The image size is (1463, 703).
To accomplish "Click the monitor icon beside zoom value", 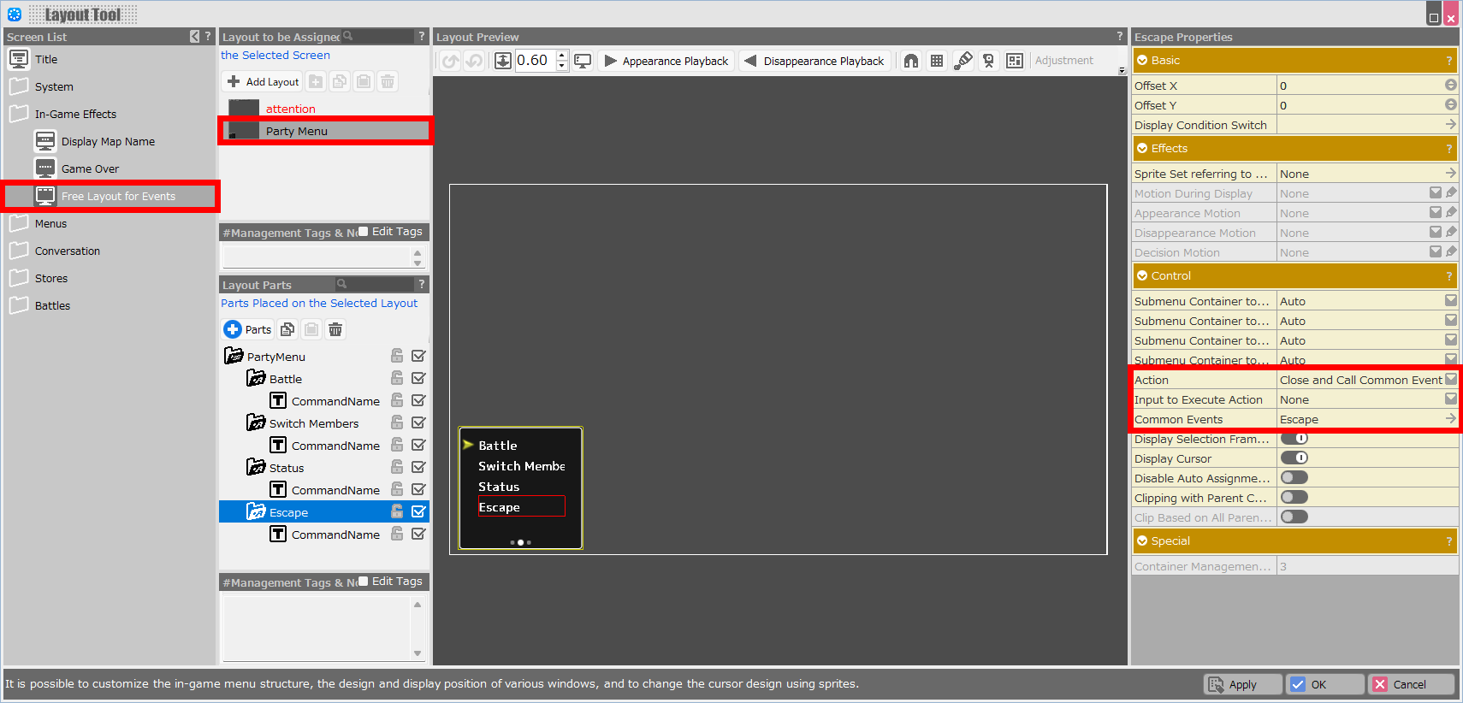I will pyautogui.click(x=583, y=61).
